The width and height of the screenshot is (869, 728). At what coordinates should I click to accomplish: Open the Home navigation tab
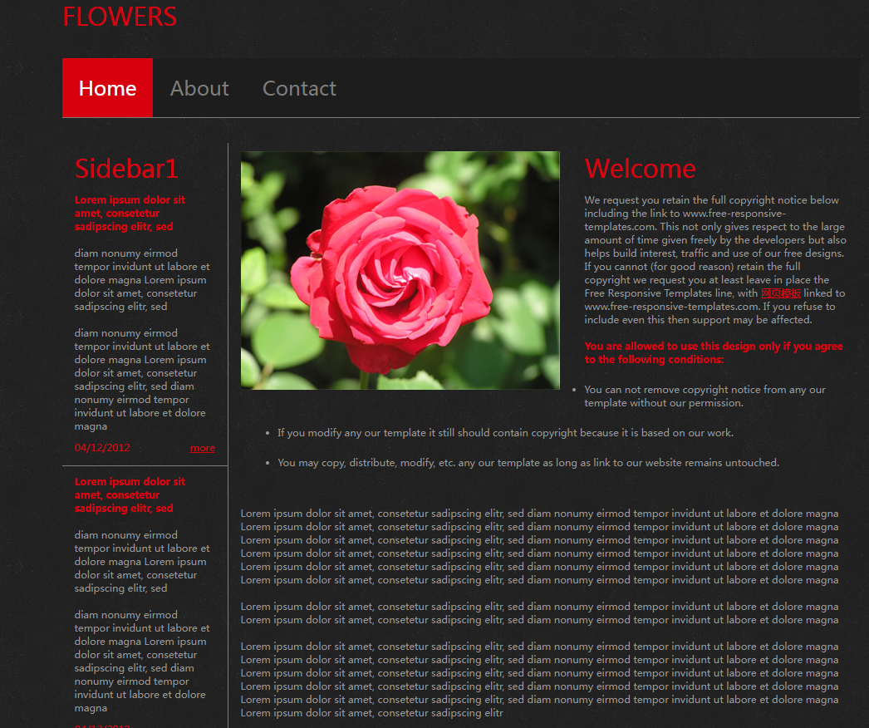107,88
